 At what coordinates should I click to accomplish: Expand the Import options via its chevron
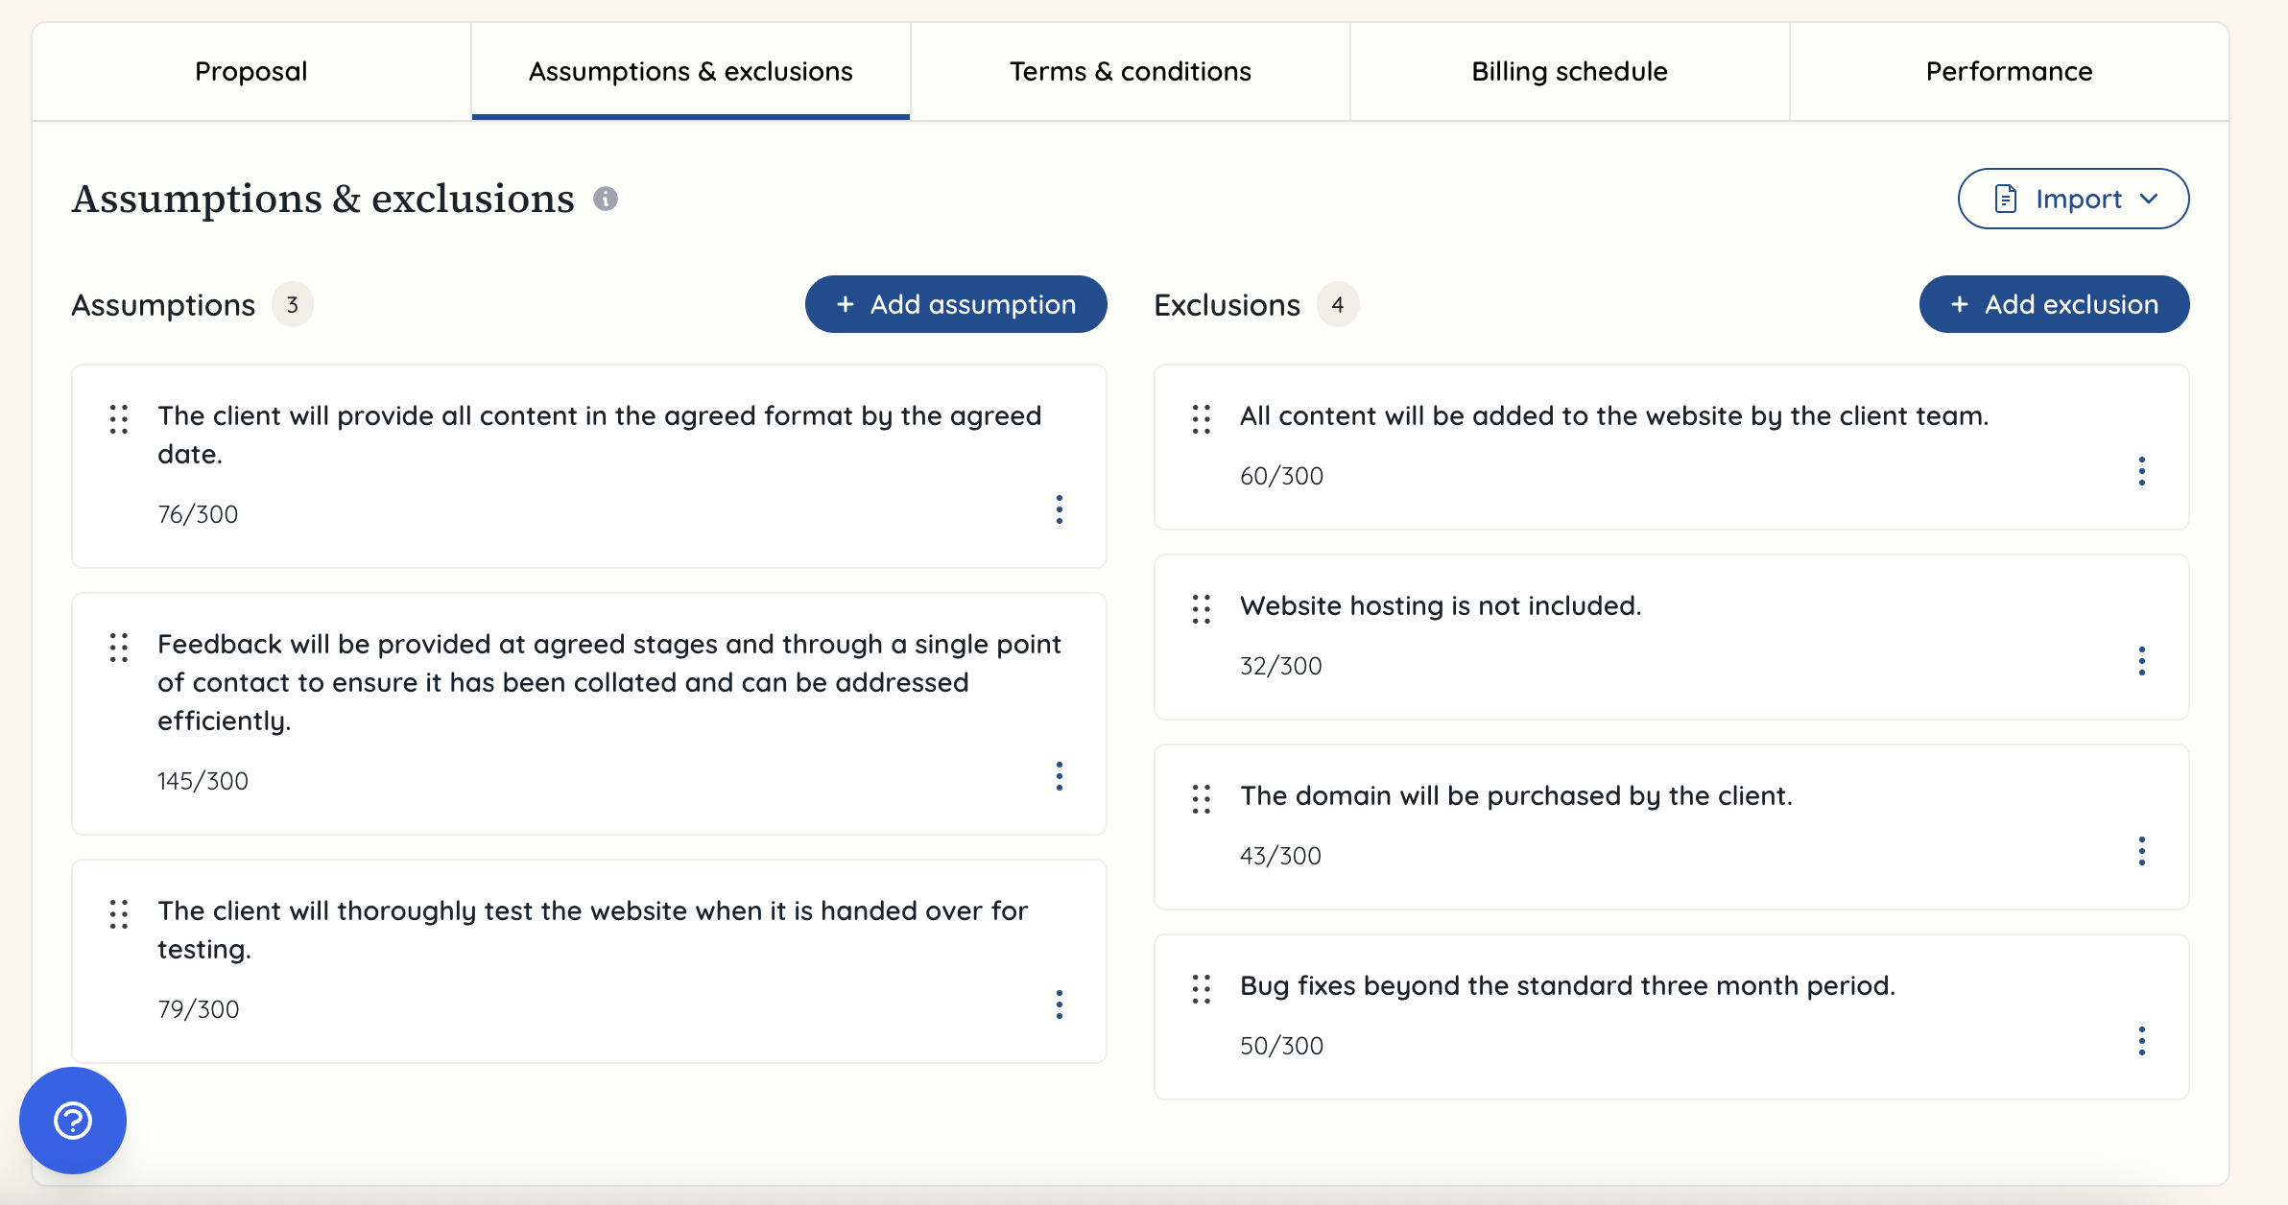tap(2150, 199)
